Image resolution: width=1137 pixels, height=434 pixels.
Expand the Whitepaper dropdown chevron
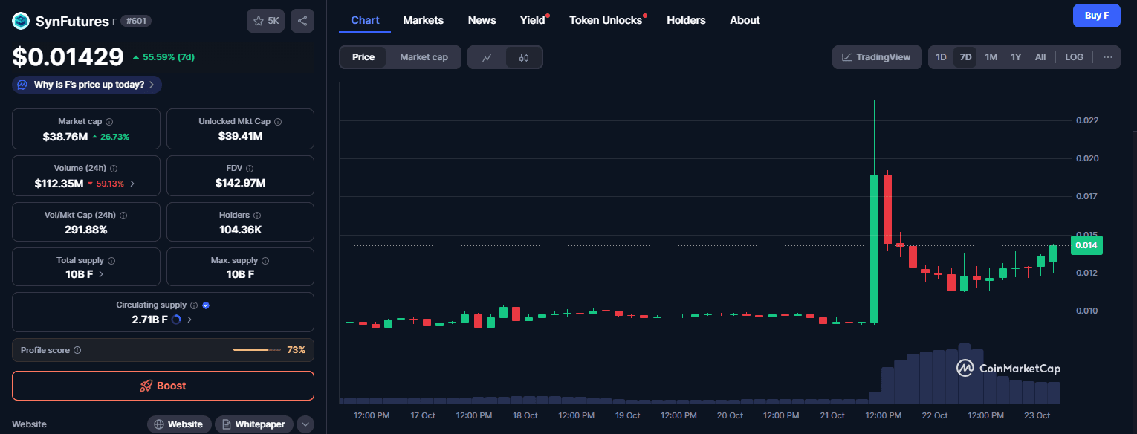click(305, 424)
